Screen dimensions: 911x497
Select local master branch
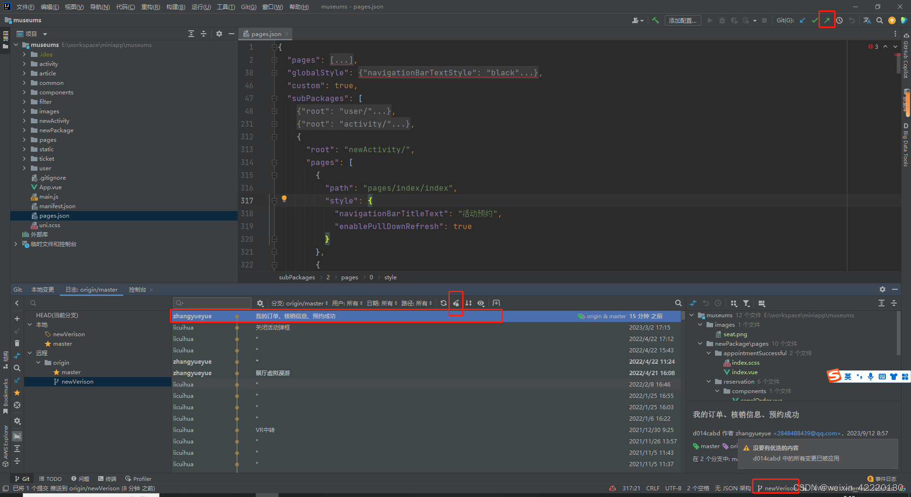click(62, 343)
